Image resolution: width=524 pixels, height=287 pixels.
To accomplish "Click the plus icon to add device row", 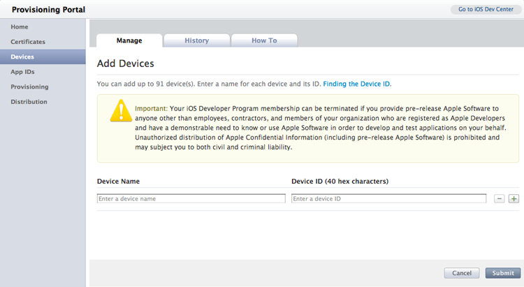I will point(514,199).
